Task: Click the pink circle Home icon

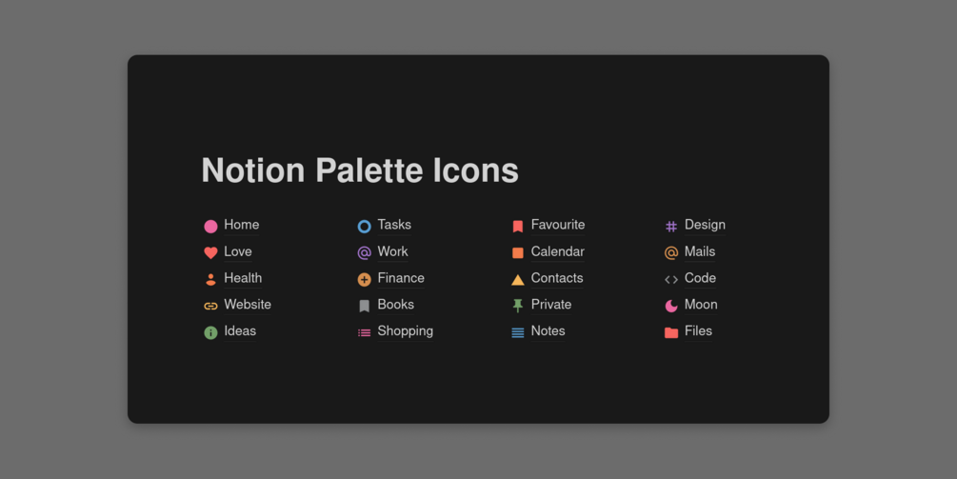Action: (210, 227)
